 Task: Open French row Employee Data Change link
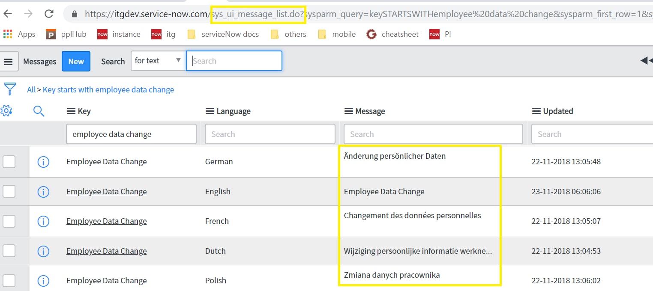point(106,221)
